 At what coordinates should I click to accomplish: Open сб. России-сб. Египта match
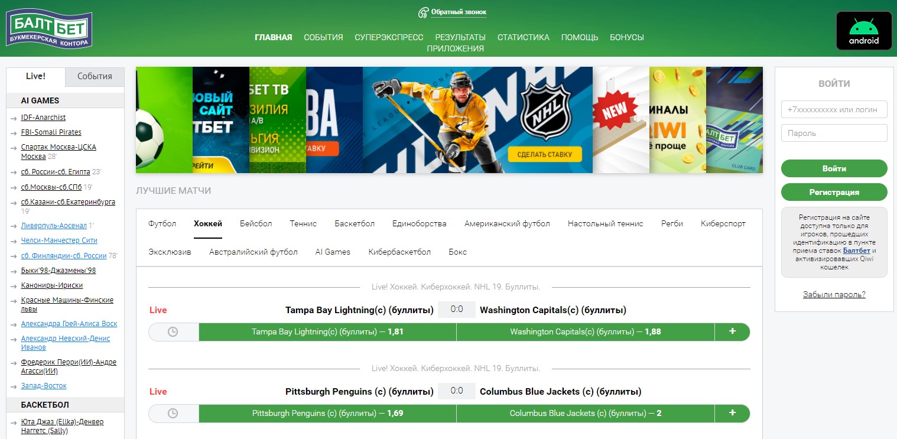(56, 172)
